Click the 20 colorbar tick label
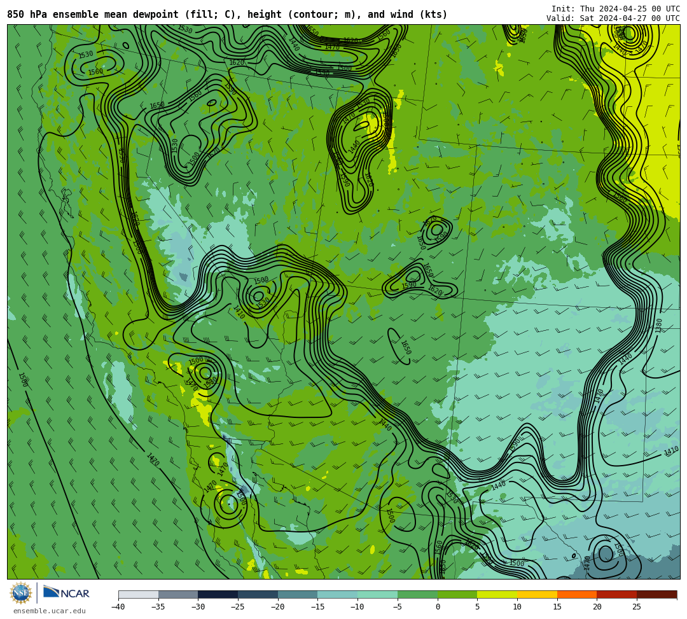Screen dimensions: 687x619 [x=597, y=607]
